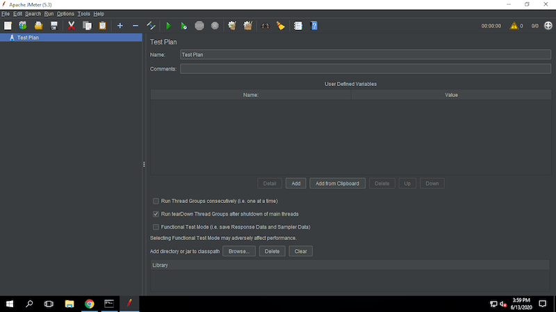
Task: Uncheck Run tearDown Thread Groups checkbox
Action: coord(156,214)
